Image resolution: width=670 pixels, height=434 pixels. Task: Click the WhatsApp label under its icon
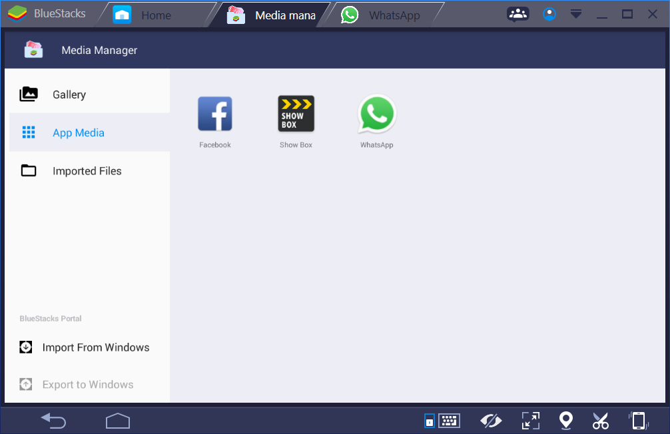click(376, 145)
